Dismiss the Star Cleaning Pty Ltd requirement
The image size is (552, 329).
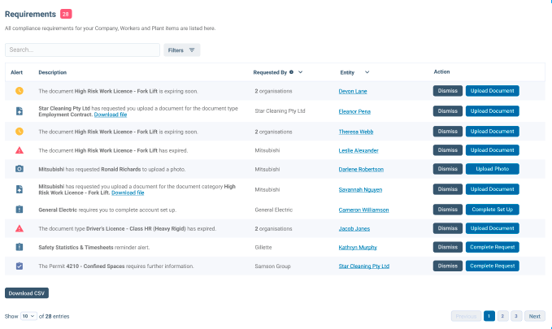447,266
